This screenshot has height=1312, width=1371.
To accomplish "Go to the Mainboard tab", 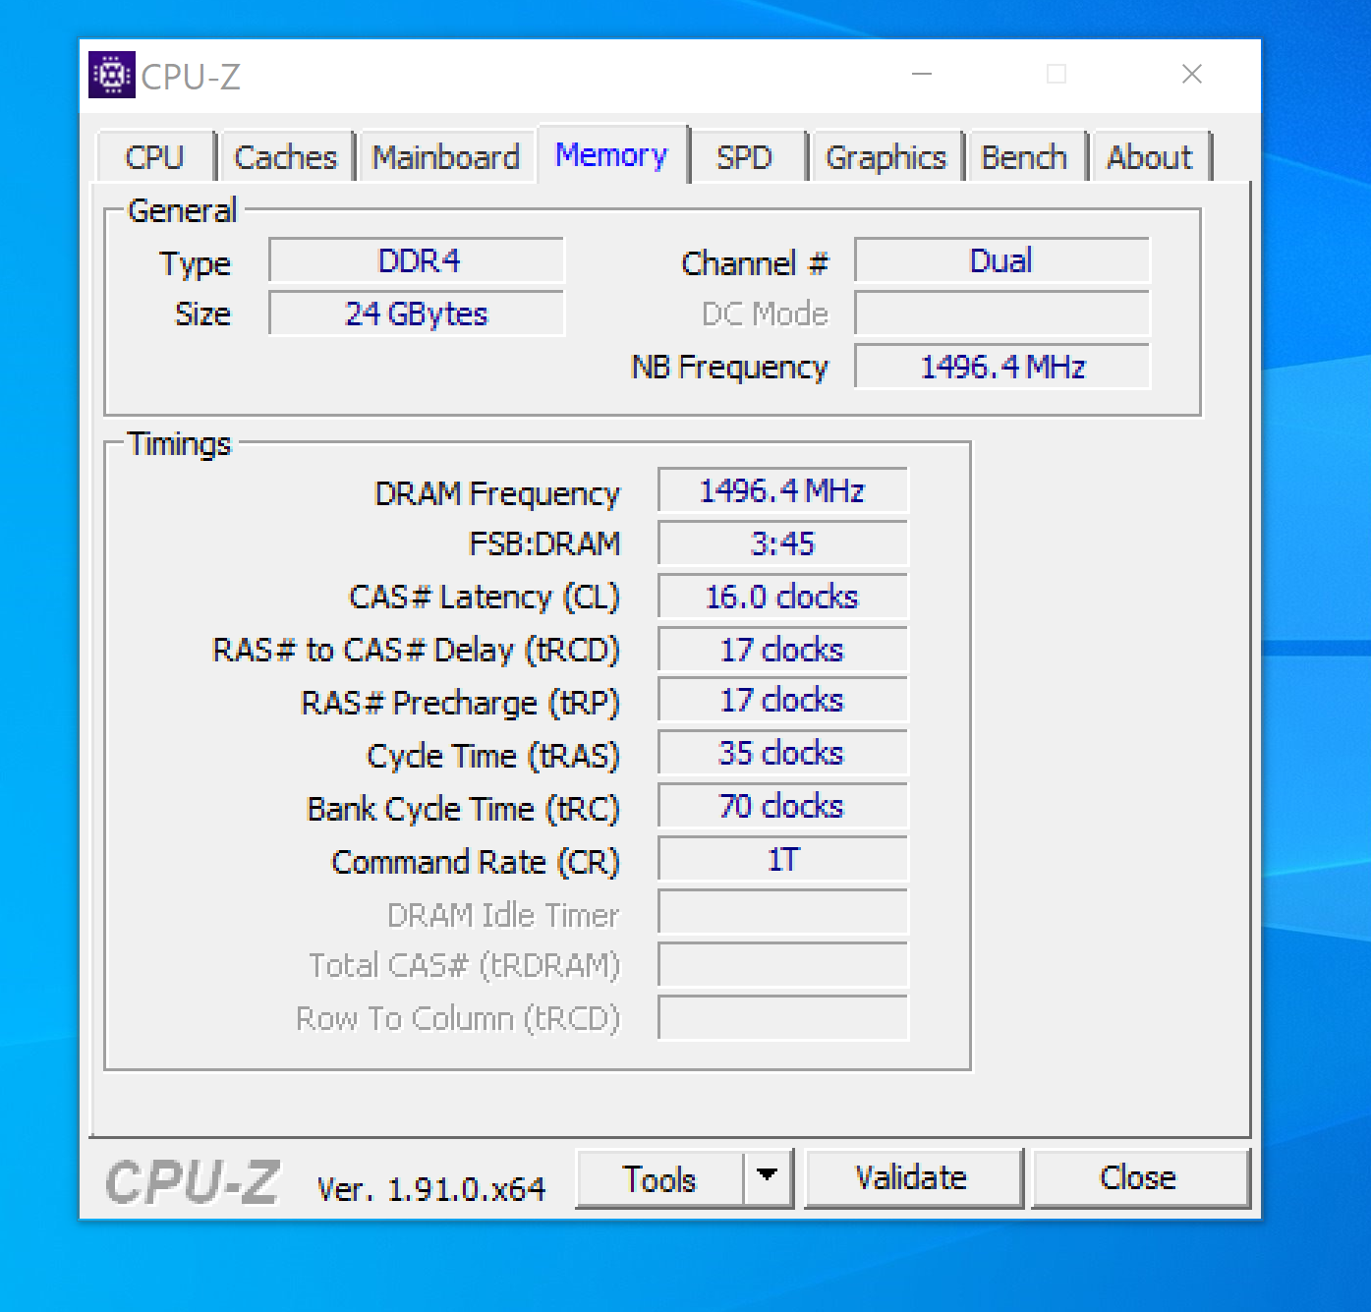I will [x=445, y=157].
